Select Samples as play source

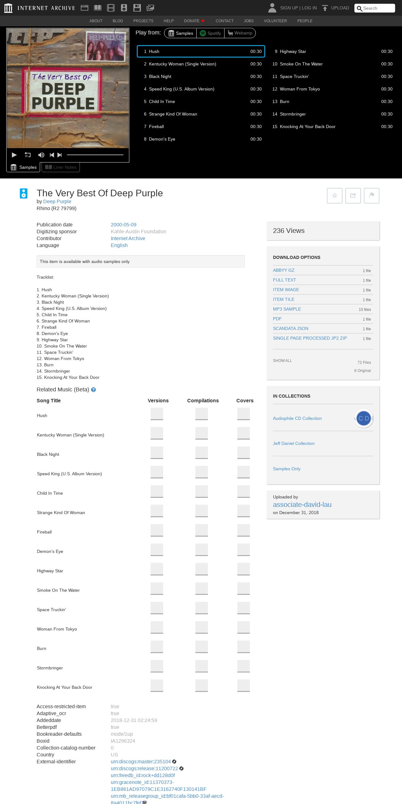point(181,33)
